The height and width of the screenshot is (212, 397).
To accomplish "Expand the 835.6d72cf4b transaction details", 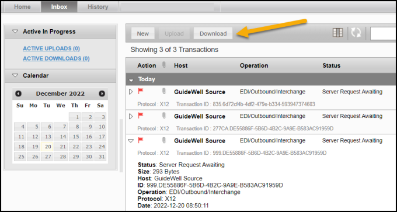I will [x=131, y=92].
